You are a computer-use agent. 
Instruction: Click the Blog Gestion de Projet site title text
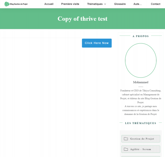click(19, 4)
